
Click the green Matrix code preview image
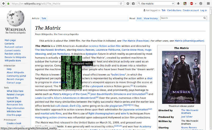point(71,73)
